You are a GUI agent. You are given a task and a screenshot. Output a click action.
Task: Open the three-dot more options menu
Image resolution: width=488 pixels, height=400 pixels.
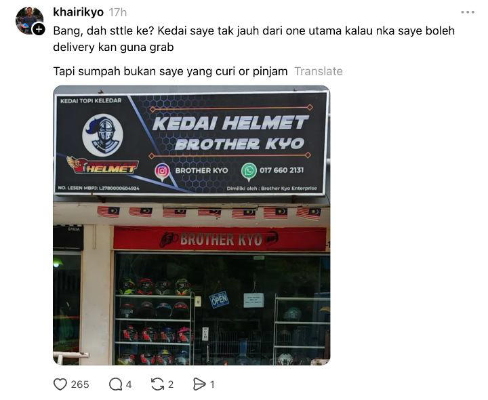point(468,12)
